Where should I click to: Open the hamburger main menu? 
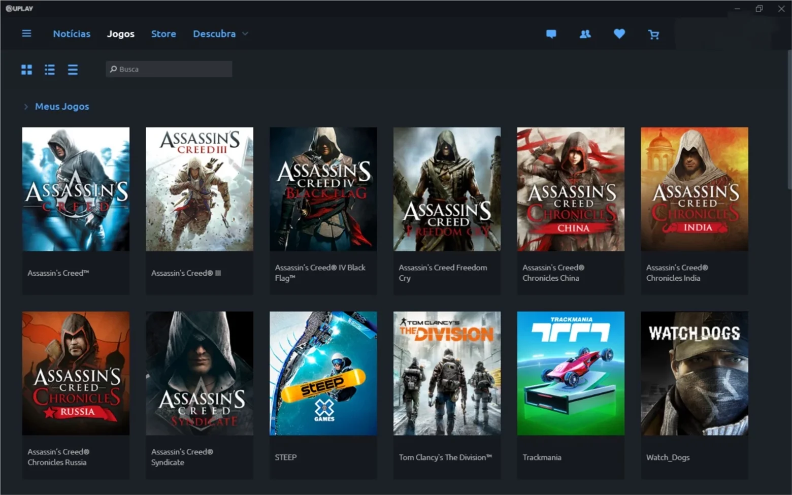coord(26,34)
